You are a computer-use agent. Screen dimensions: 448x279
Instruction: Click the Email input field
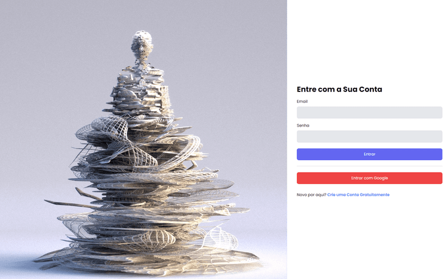tap(369, 112)
